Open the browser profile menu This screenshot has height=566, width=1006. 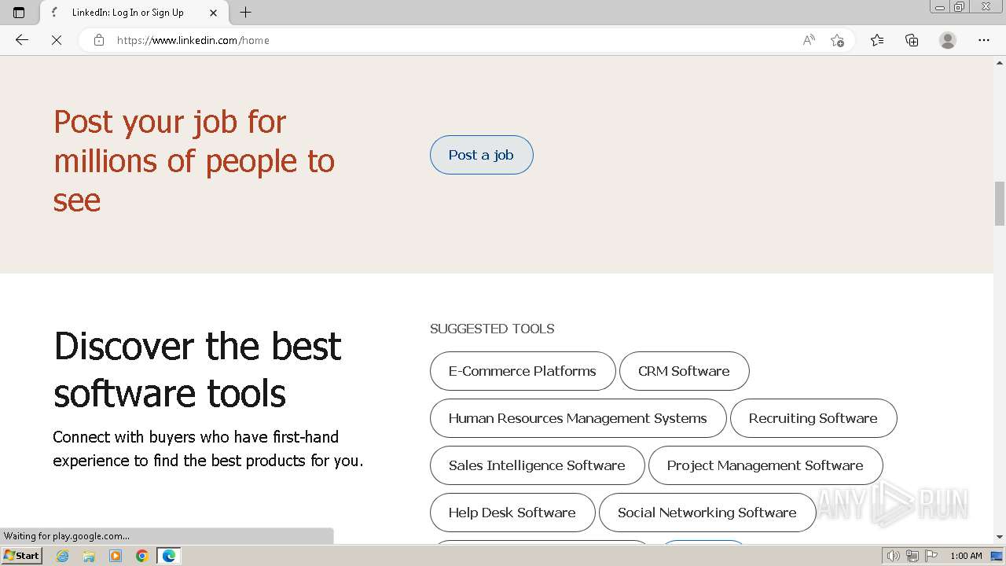tap(948, 40)
